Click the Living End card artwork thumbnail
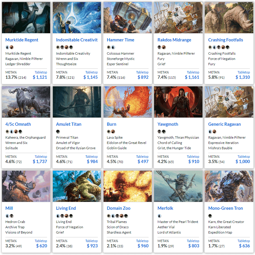Screen dimensions: 255x255 point(77,186)
